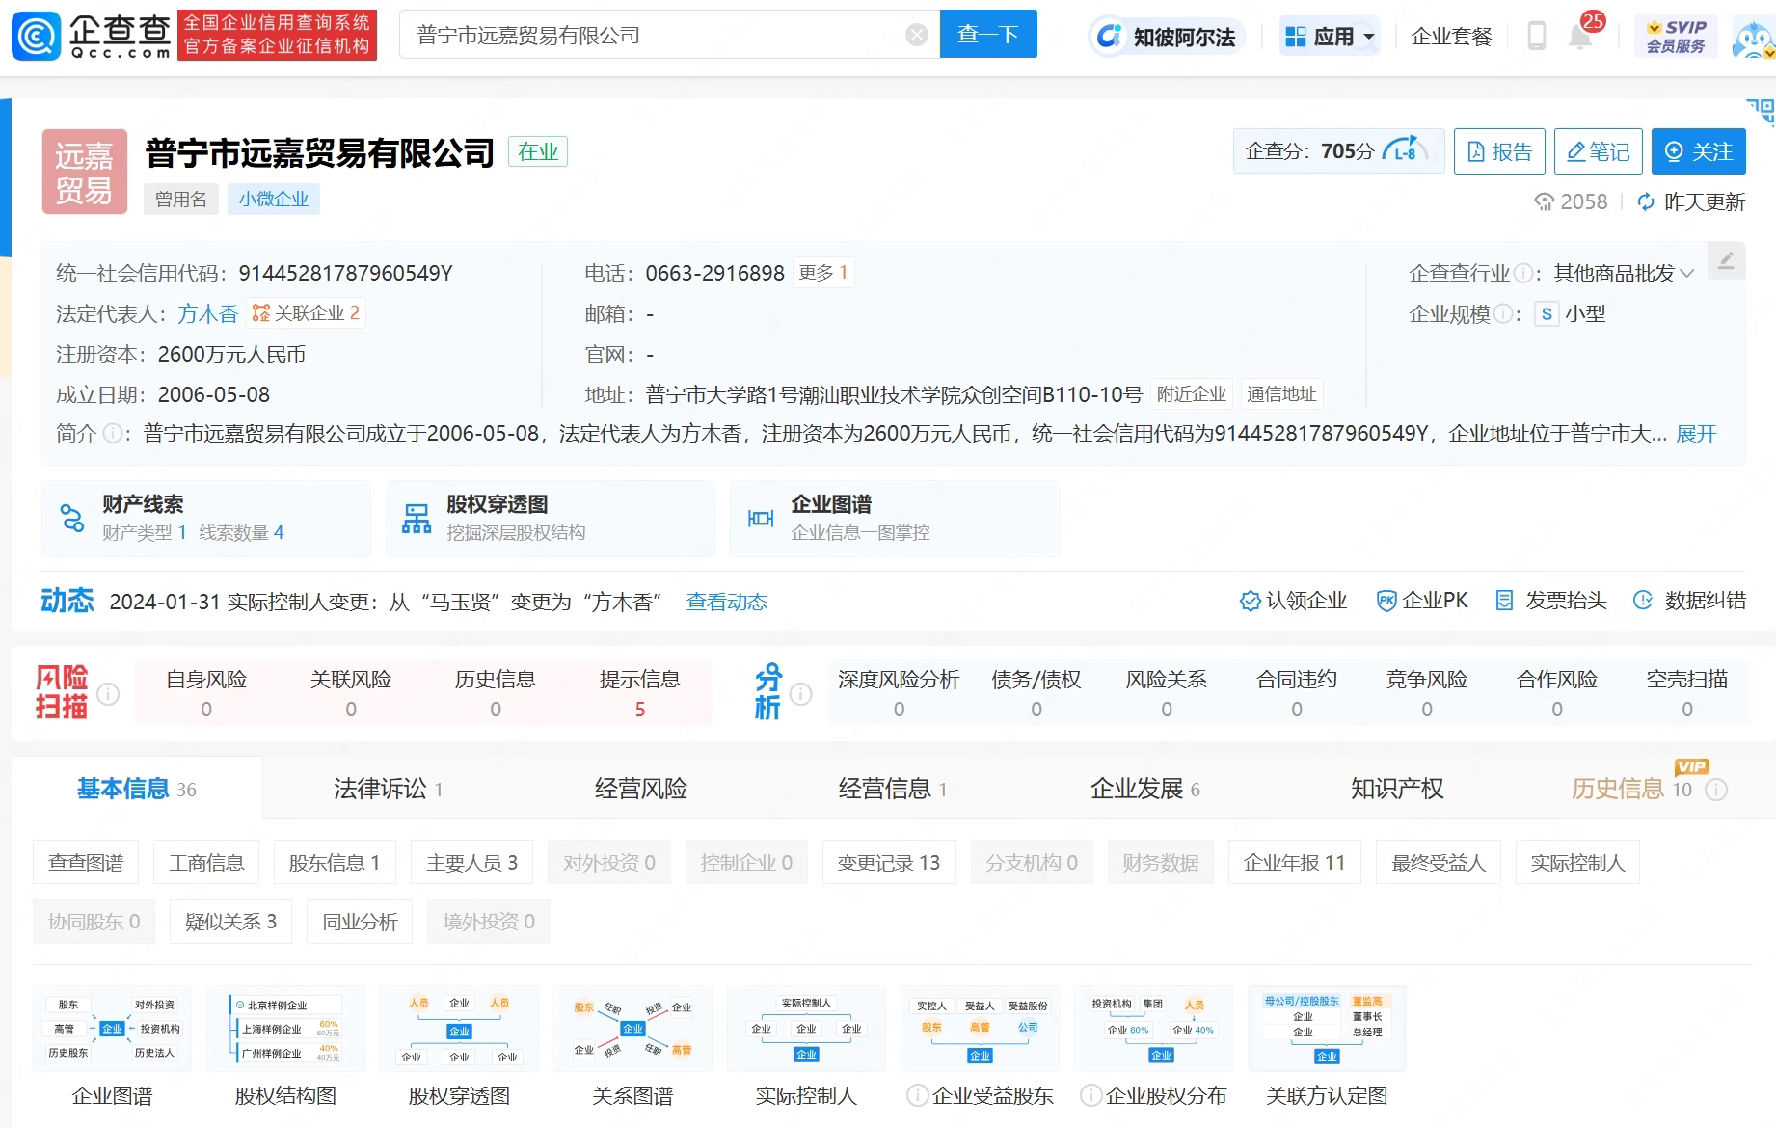Click the 报告 button
This screenshot has height=1128, width=1776.
pyautogui.click(x=1499, y=151)
